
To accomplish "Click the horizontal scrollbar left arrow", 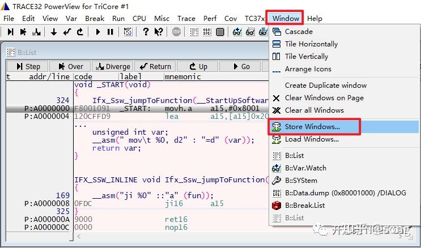I will pyautogui.click(x=79, y=237).
